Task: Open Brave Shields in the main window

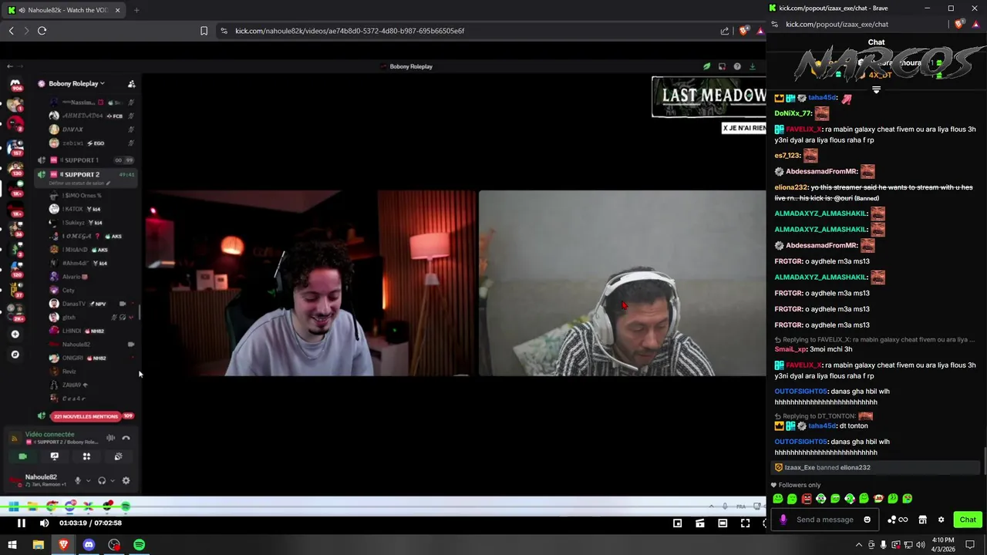Action: coord(743,31)
